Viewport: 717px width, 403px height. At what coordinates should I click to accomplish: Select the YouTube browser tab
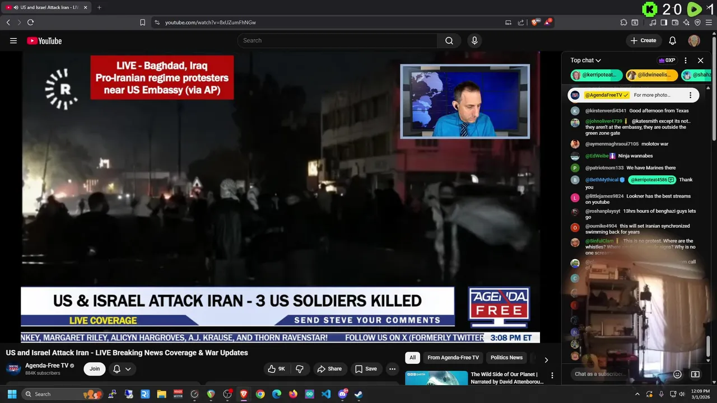click(x=46, y=7)
